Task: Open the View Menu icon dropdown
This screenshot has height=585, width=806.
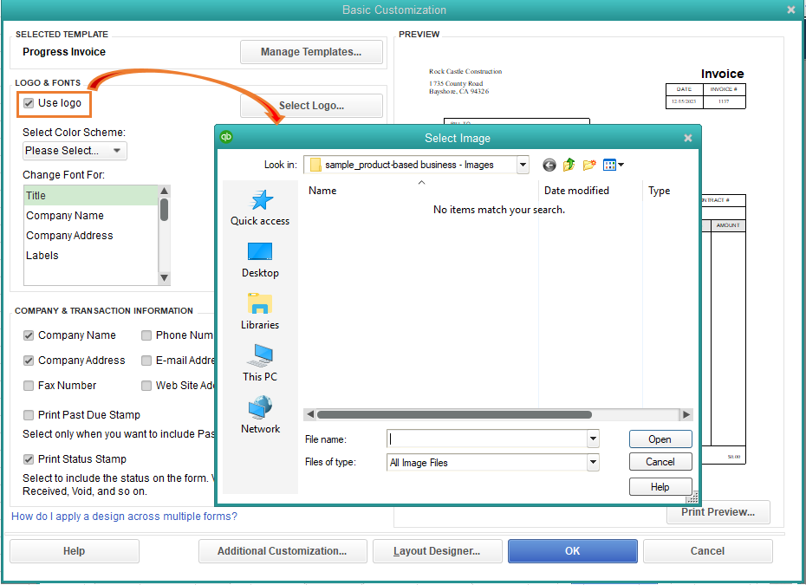Action: click(x=614, y=165)
